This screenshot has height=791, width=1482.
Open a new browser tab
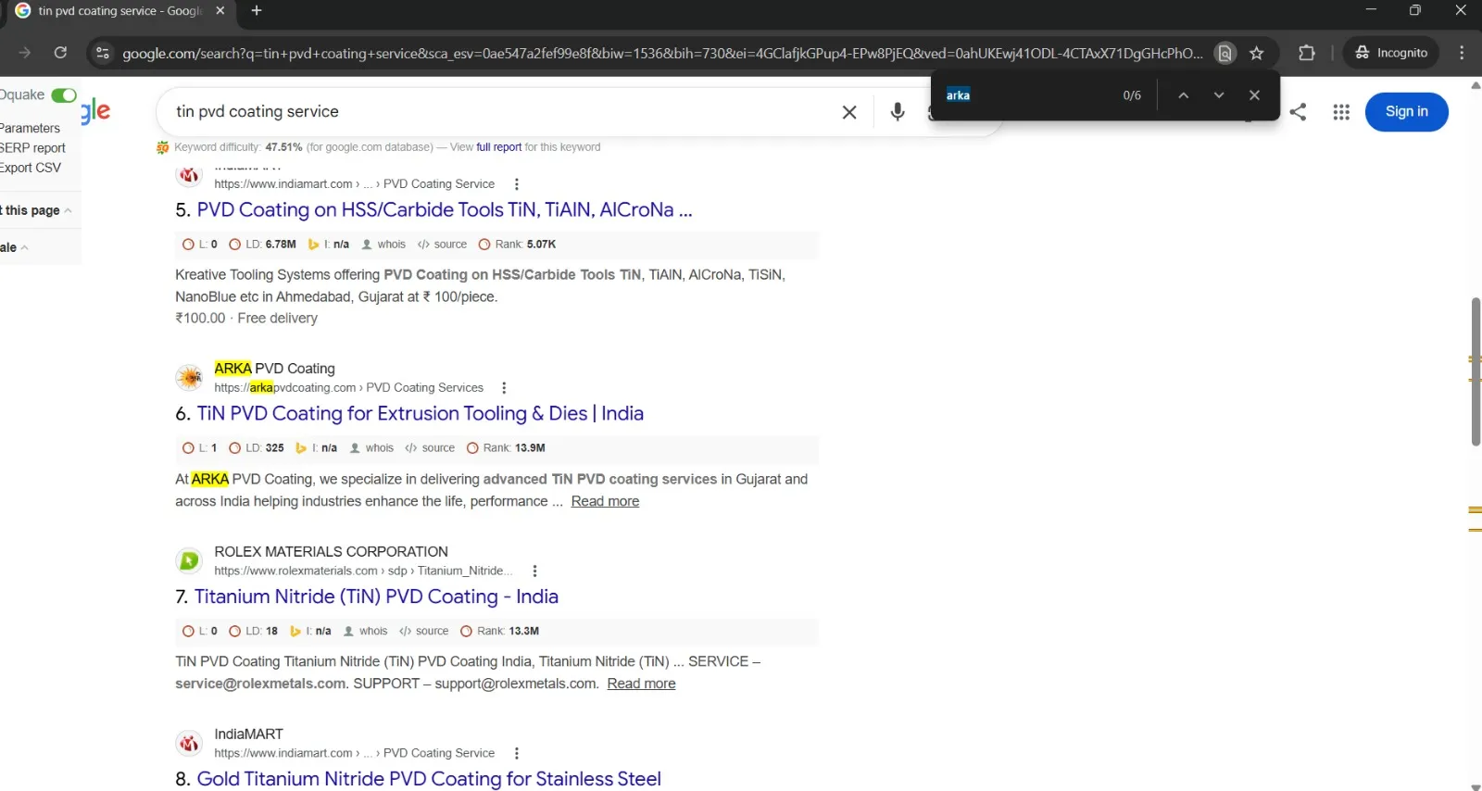pos(257,11)
